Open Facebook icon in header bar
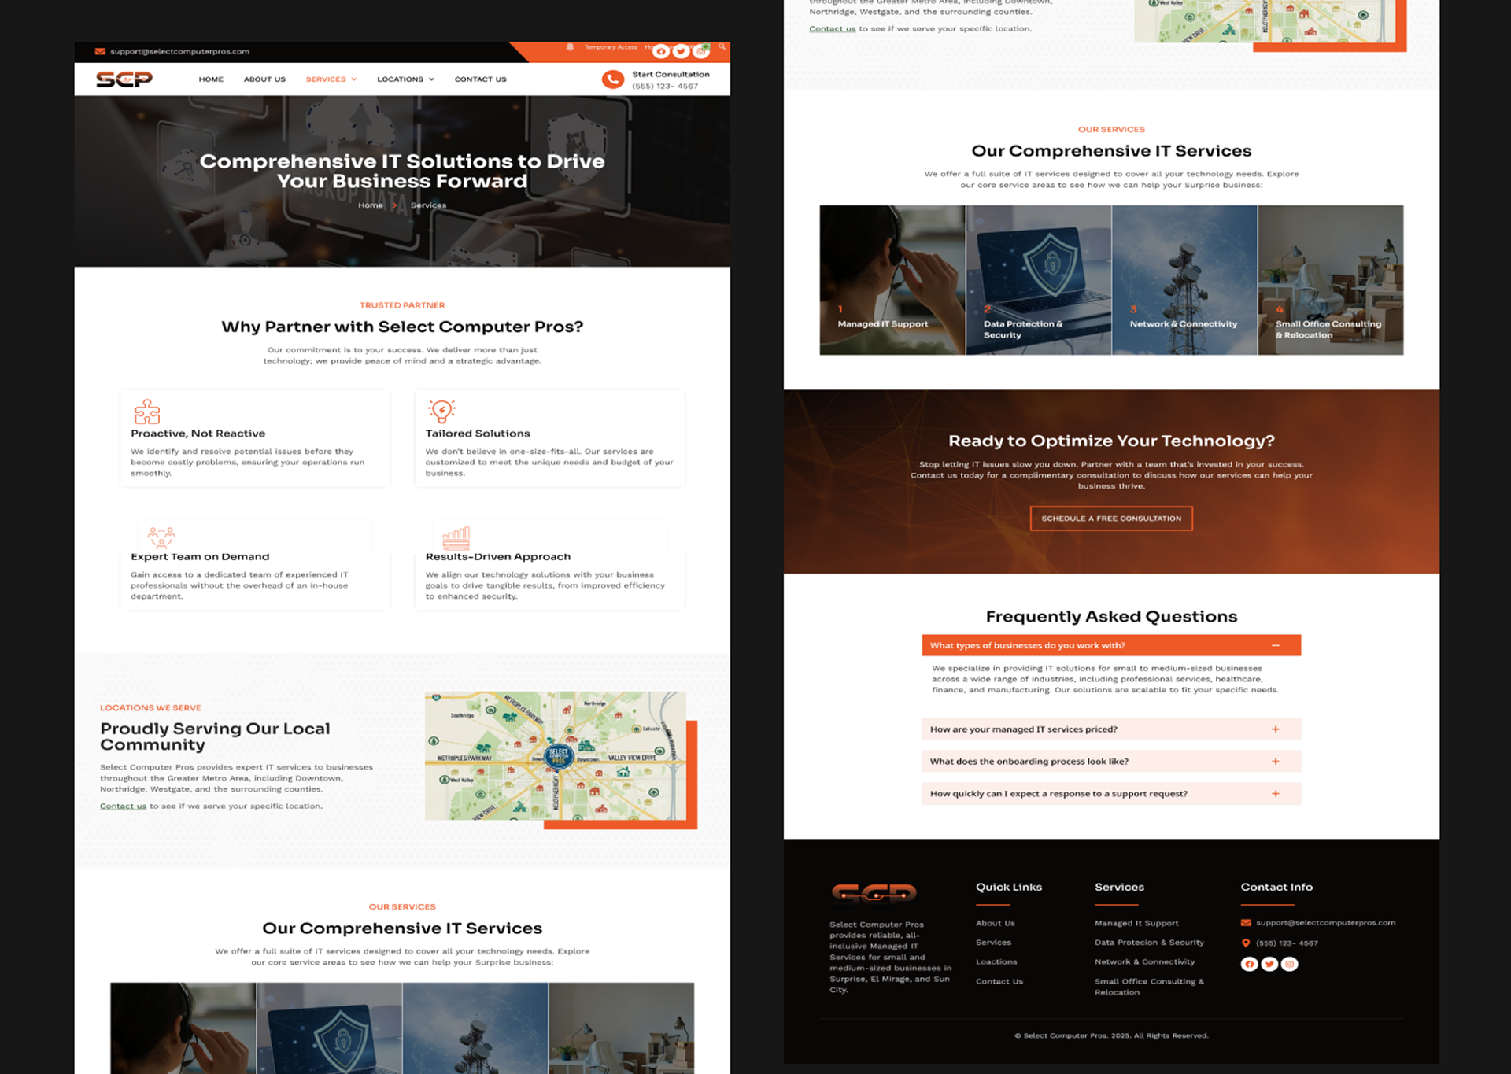The image size is (1511, 1074). tap(661, 52)
